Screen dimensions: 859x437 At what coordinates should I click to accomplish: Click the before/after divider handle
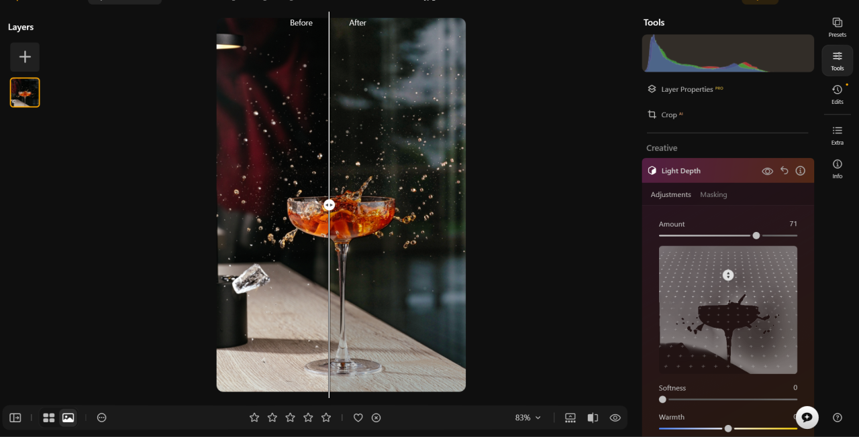[x=329, y=205]
